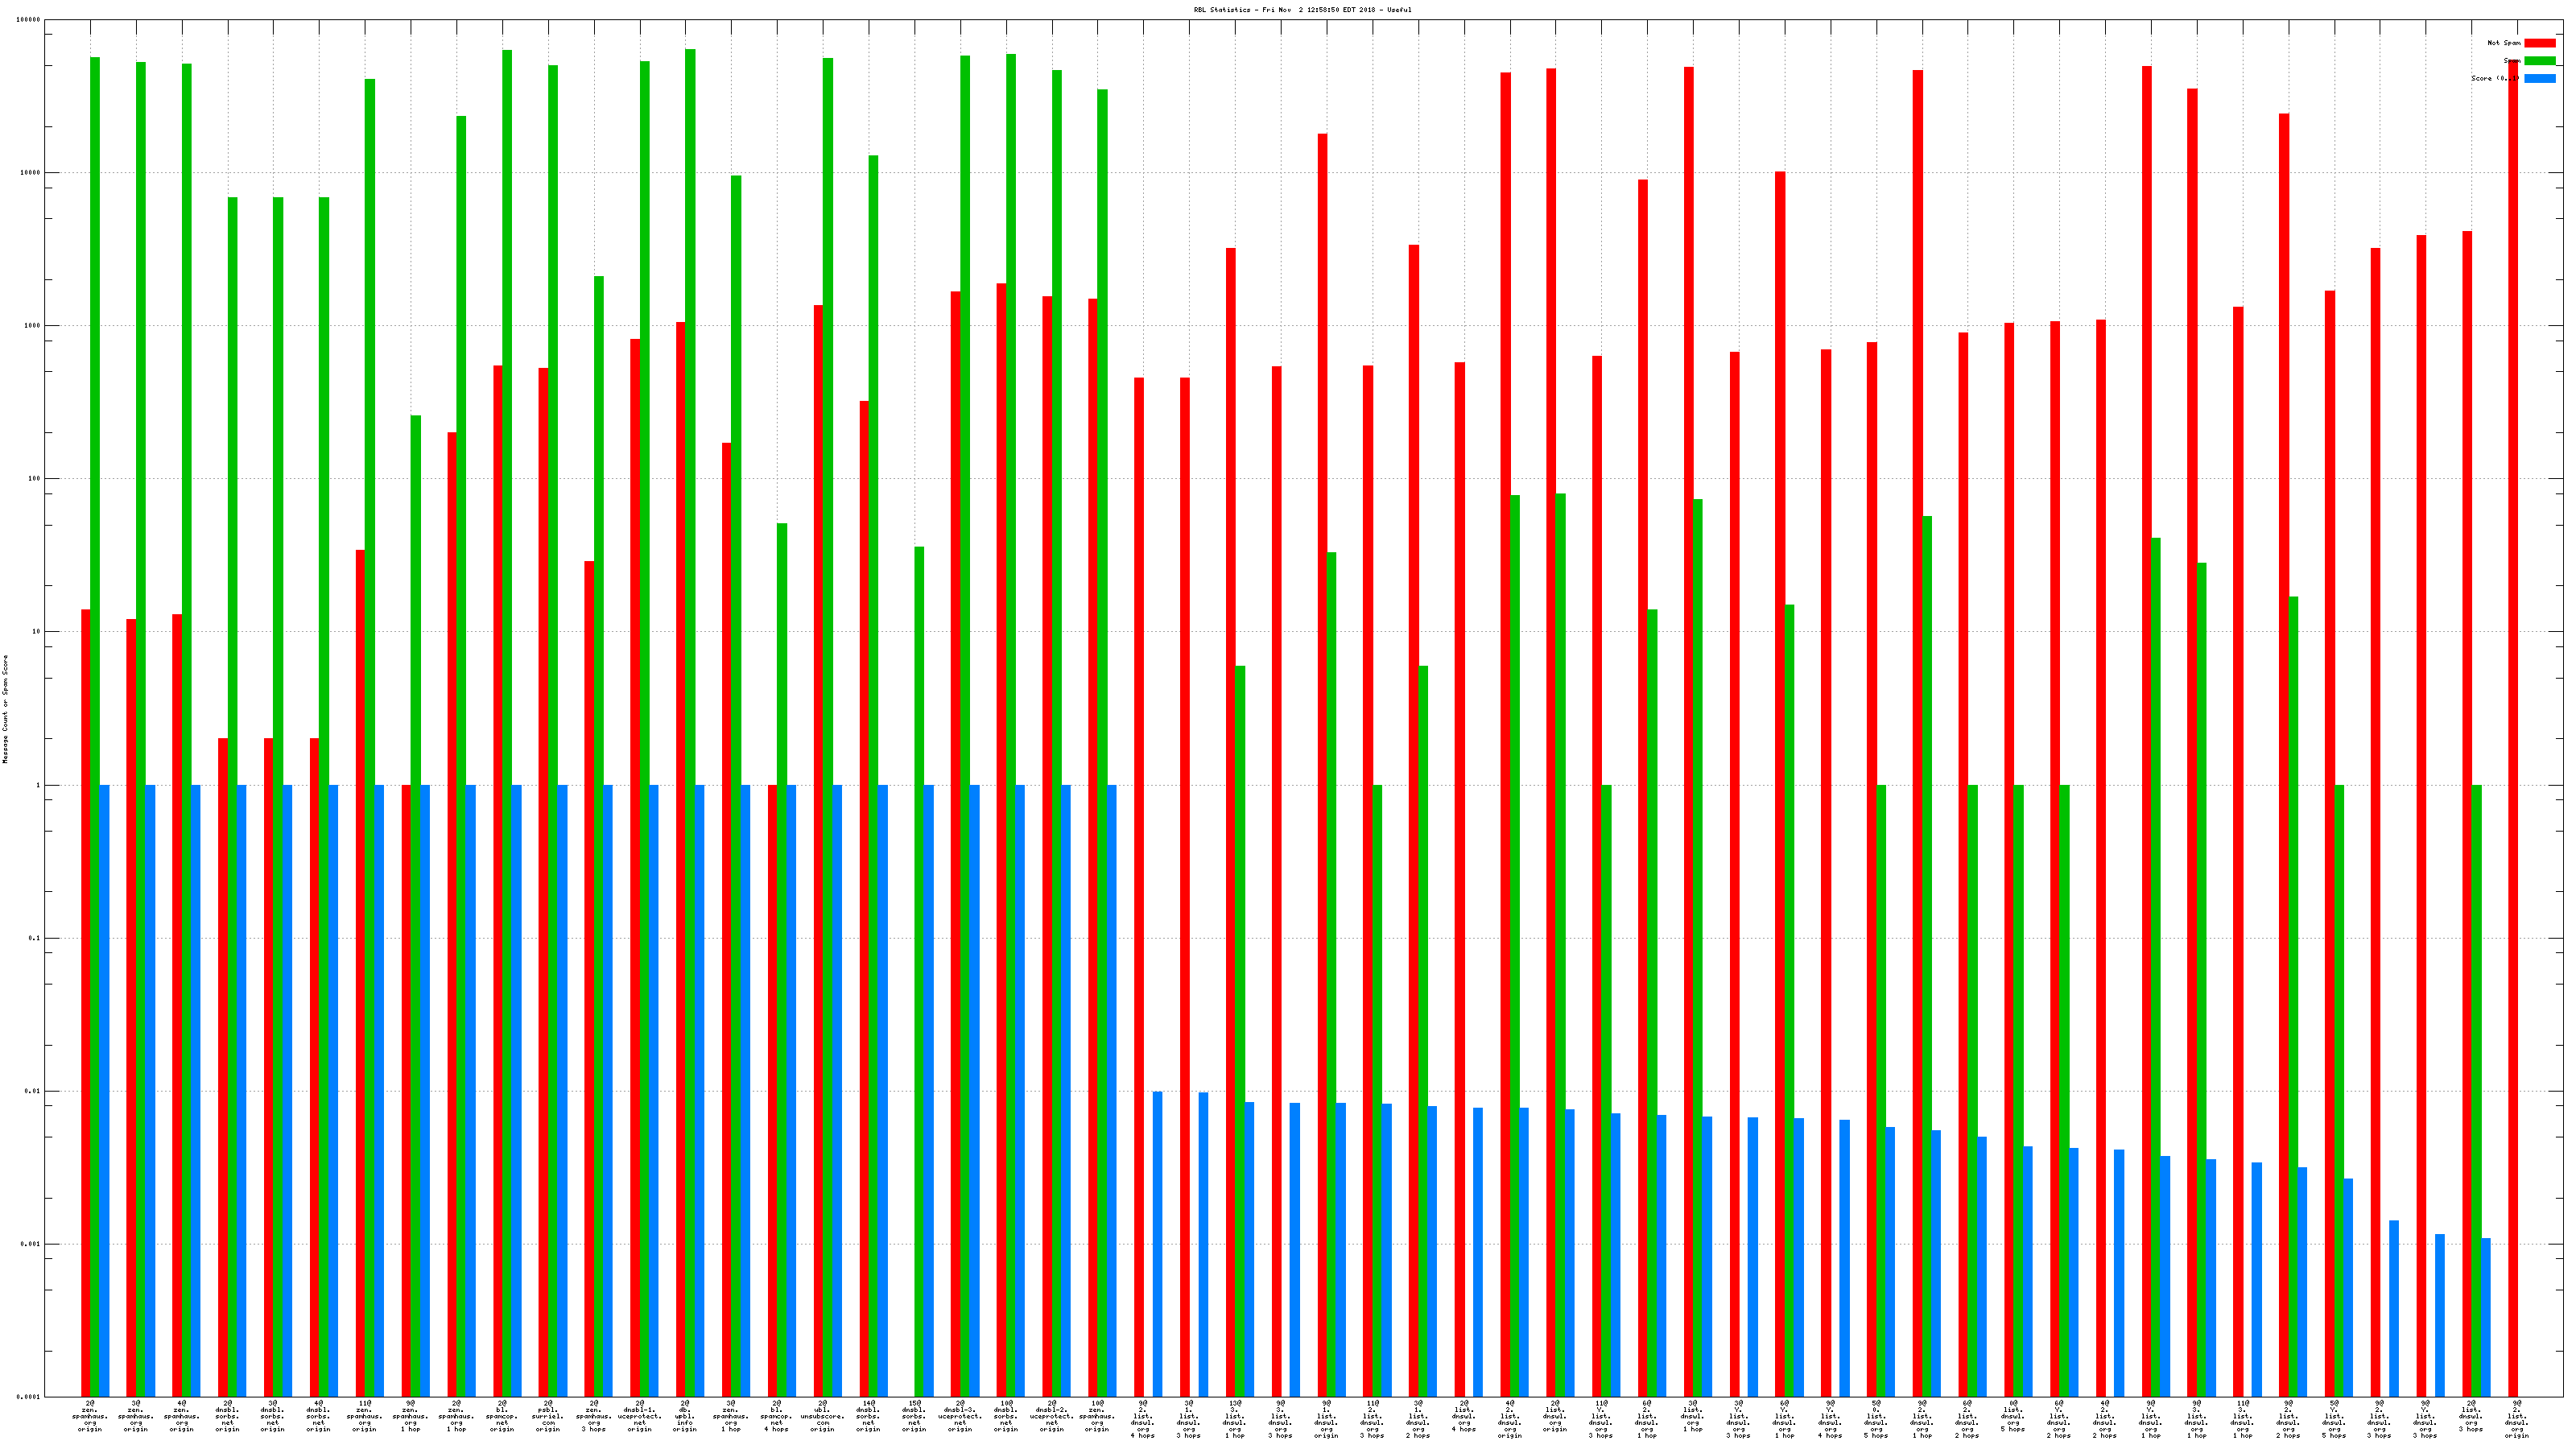This screenshot has height=1449, width=2576.
Task: Click the bl.spamcop.net origin axis label
Action: [502, 1416]
